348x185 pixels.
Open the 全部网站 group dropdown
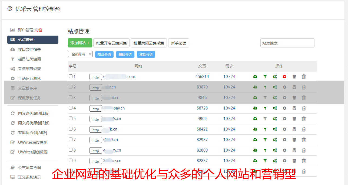click(80, 54)
